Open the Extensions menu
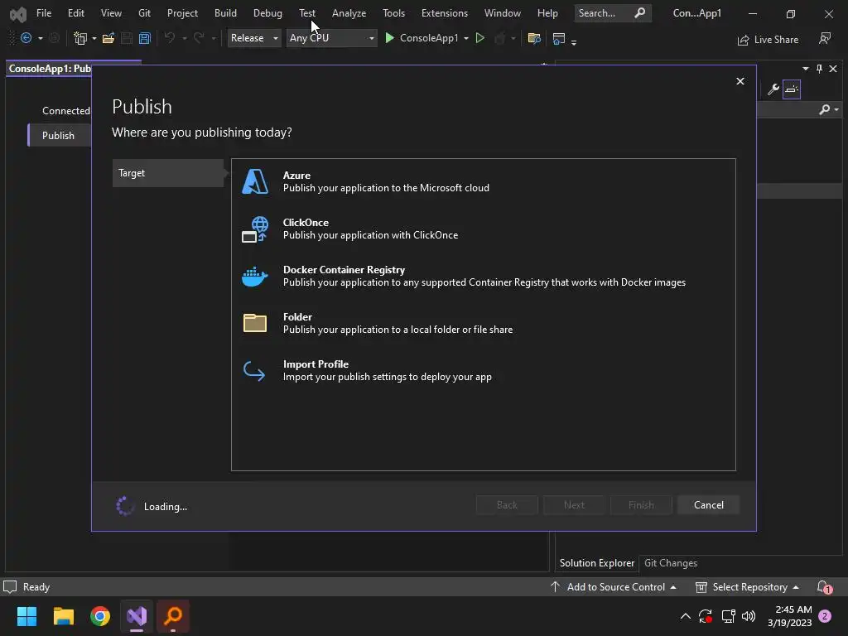The width and height of the screenshot is (848, 636). (x=445, y=13)
